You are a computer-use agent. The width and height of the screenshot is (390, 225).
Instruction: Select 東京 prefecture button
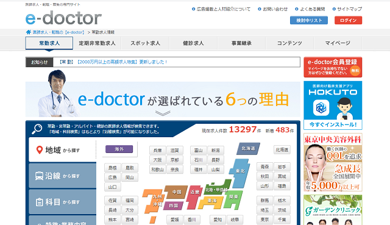click(x=264, y=220)
